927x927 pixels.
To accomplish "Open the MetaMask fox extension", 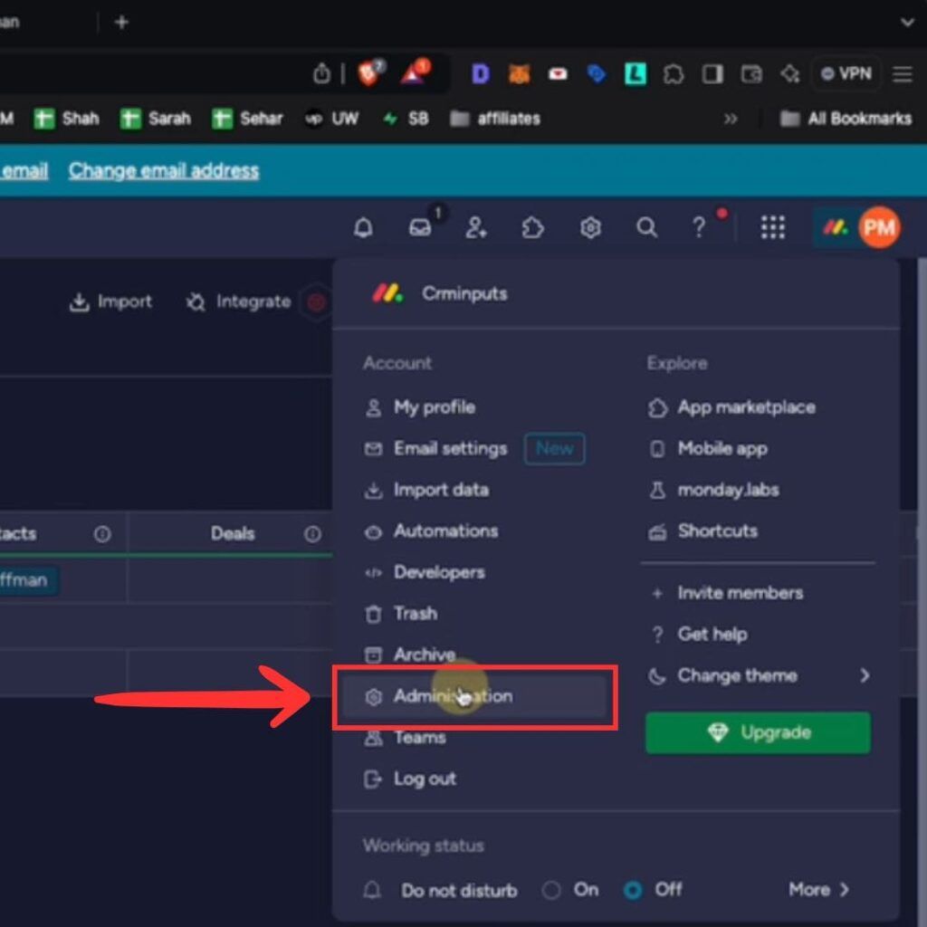I will pos(519,74).
